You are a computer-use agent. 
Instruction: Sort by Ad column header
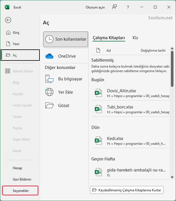[x=108, y=51]
